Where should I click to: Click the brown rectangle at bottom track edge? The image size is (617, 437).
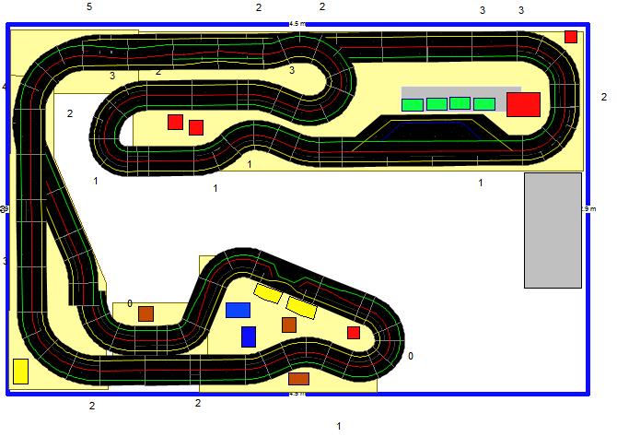pos(298,378)
